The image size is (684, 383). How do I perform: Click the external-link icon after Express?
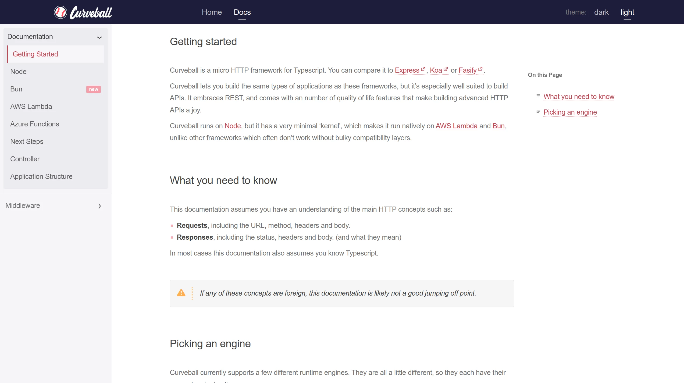click(423, 69)
